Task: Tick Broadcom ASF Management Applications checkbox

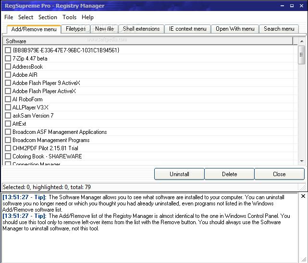Action: (8, 132)
